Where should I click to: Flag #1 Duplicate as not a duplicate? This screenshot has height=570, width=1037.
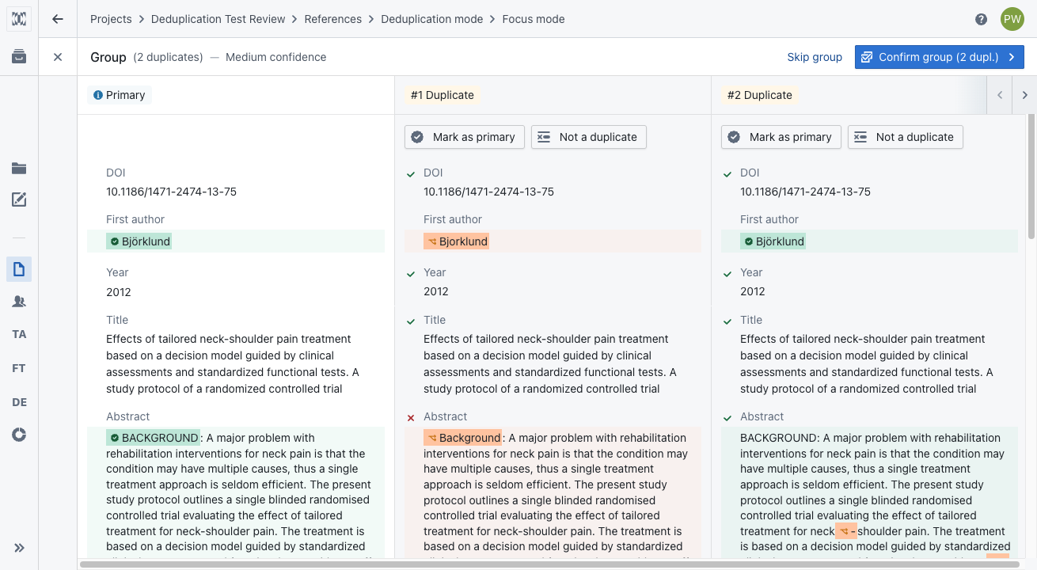(588, 137)
